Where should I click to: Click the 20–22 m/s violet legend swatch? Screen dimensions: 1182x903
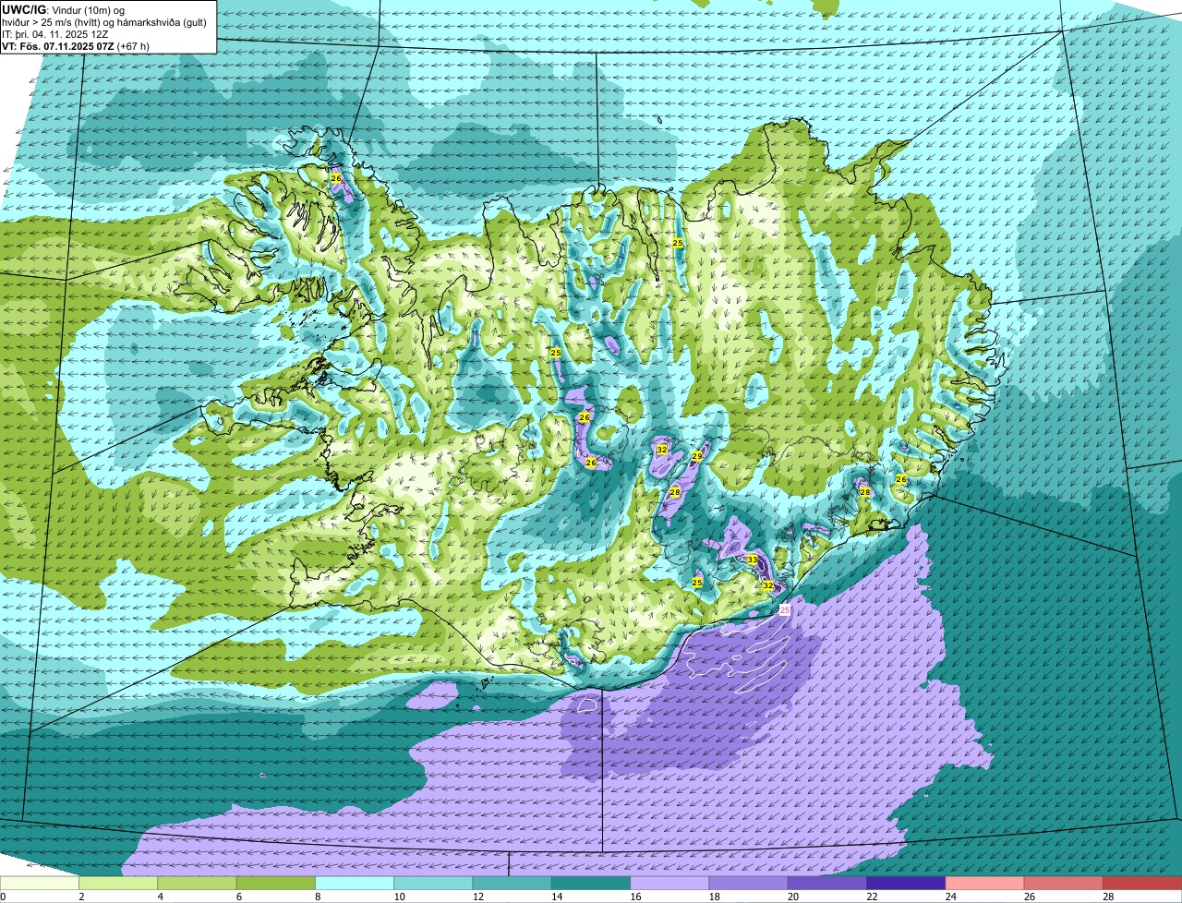(827, 884)
